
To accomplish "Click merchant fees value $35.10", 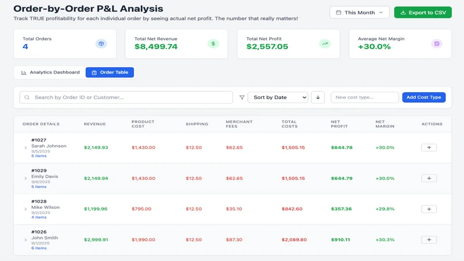I will pyautogui.click(x=234, y=209).
